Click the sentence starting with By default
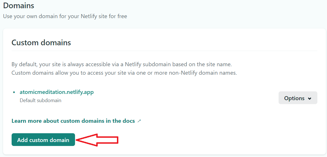Screen dimensions: 327x157 122,64
